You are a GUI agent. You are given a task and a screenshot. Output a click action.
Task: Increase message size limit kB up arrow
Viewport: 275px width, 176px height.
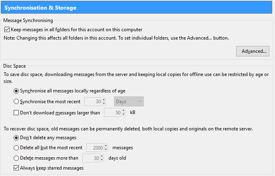124,111
